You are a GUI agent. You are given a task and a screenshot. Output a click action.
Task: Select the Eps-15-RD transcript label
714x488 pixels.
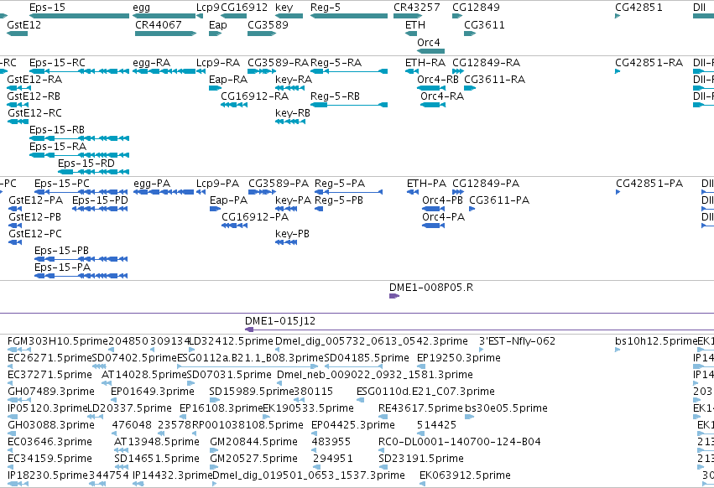[x=86, y=164]
